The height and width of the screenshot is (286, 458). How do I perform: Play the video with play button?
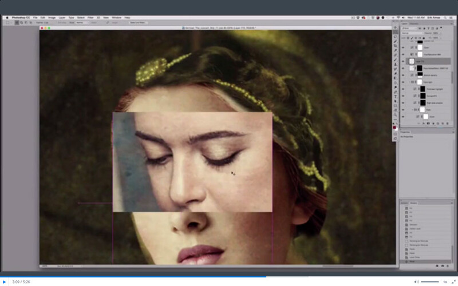pos(4,282)
